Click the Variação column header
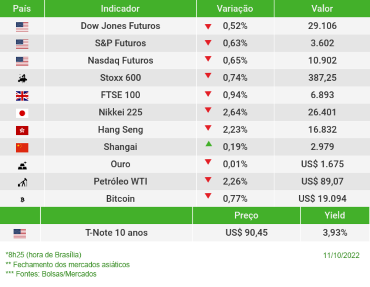Viewport: 370px width, 287px height. [235, 9]
